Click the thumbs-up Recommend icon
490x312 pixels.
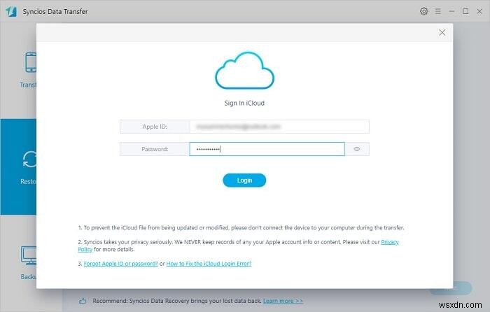(x=83, y=301)
